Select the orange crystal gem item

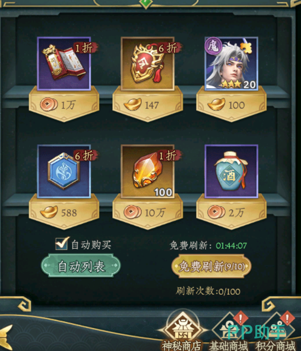pyautogui.click(x=148, y=171)
